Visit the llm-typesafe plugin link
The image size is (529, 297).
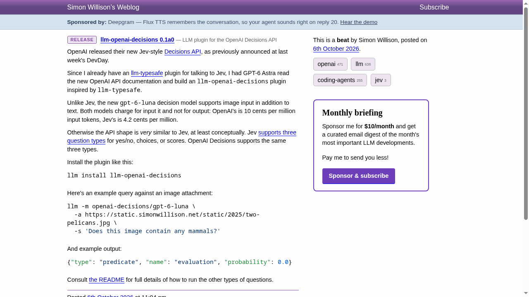[x=147, y=73]
